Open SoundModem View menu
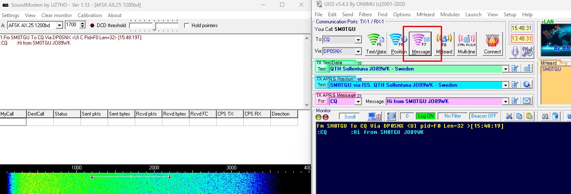The width and height of the screenshot is (571, 194). point(30,15)
